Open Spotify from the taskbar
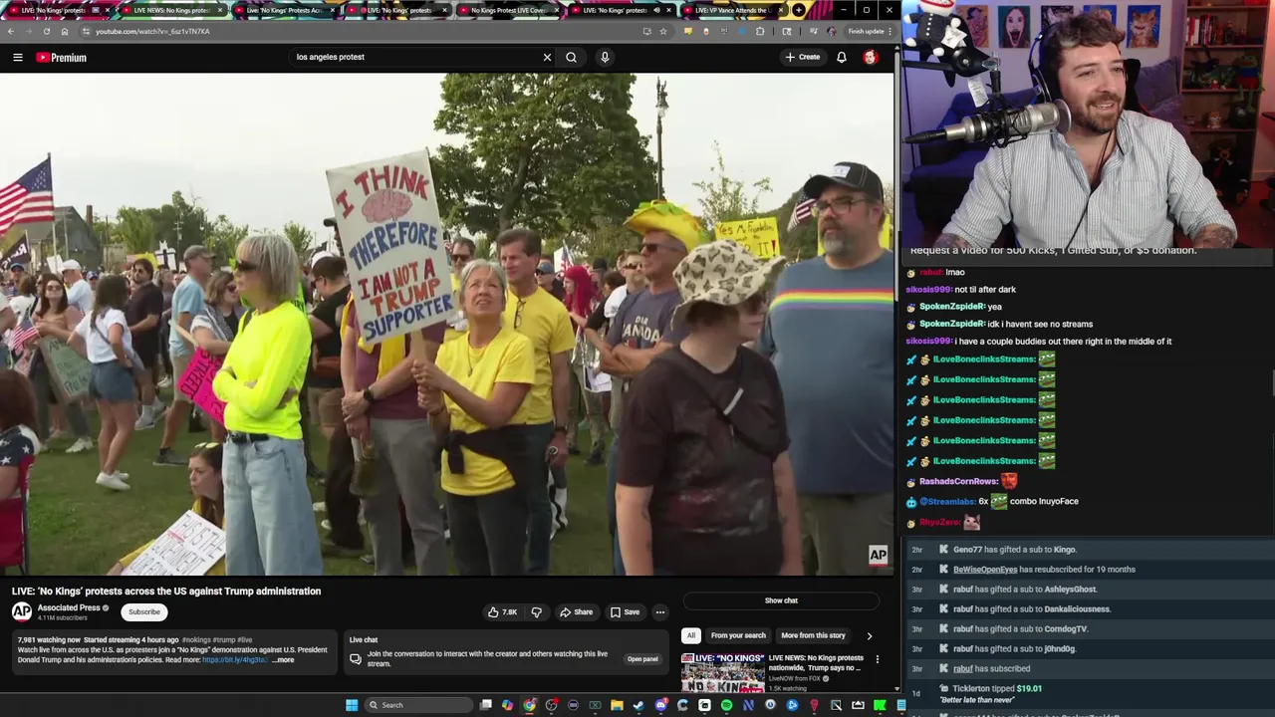This screenshot has height=717, width=1275. (x=726, y=705)
